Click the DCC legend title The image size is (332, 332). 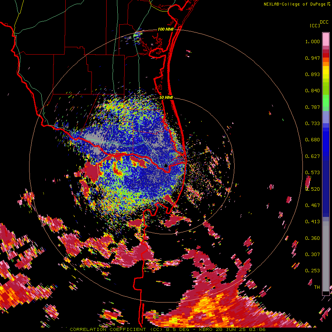(324, 22)
